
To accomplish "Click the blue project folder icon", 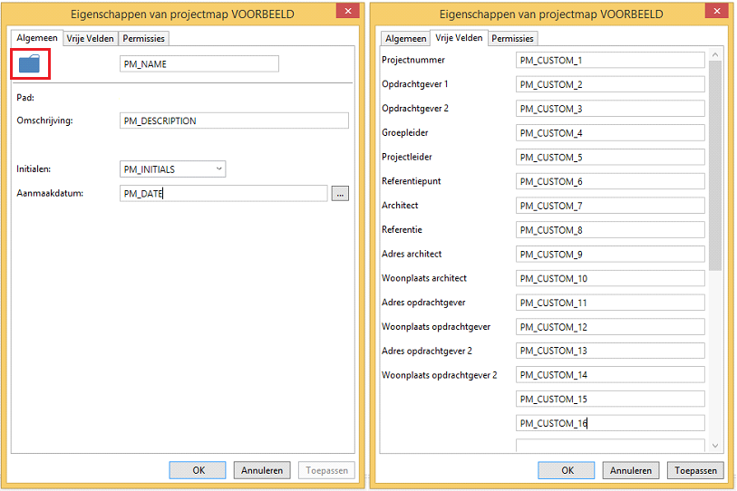I will tap(30, 64).
